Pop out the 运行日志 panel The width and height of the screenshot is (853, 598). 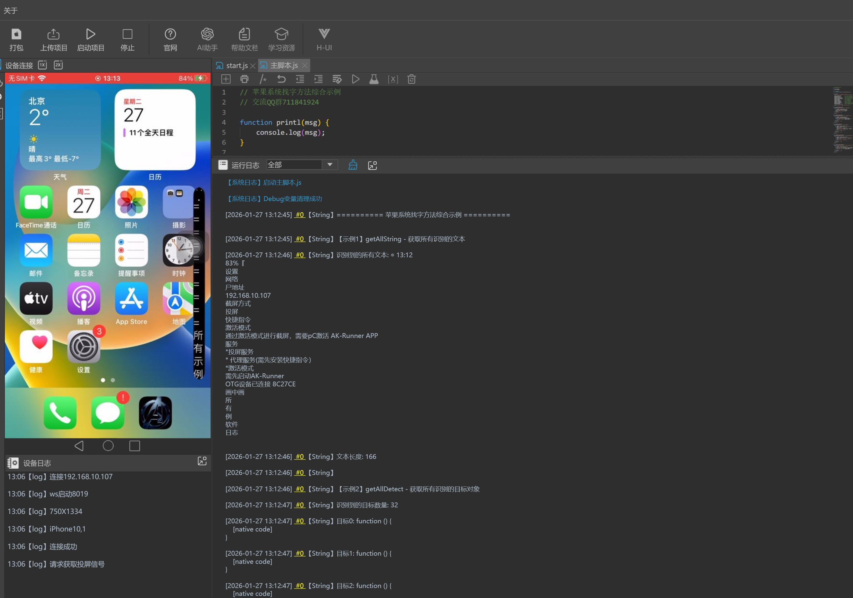click(x=372, y=165)
